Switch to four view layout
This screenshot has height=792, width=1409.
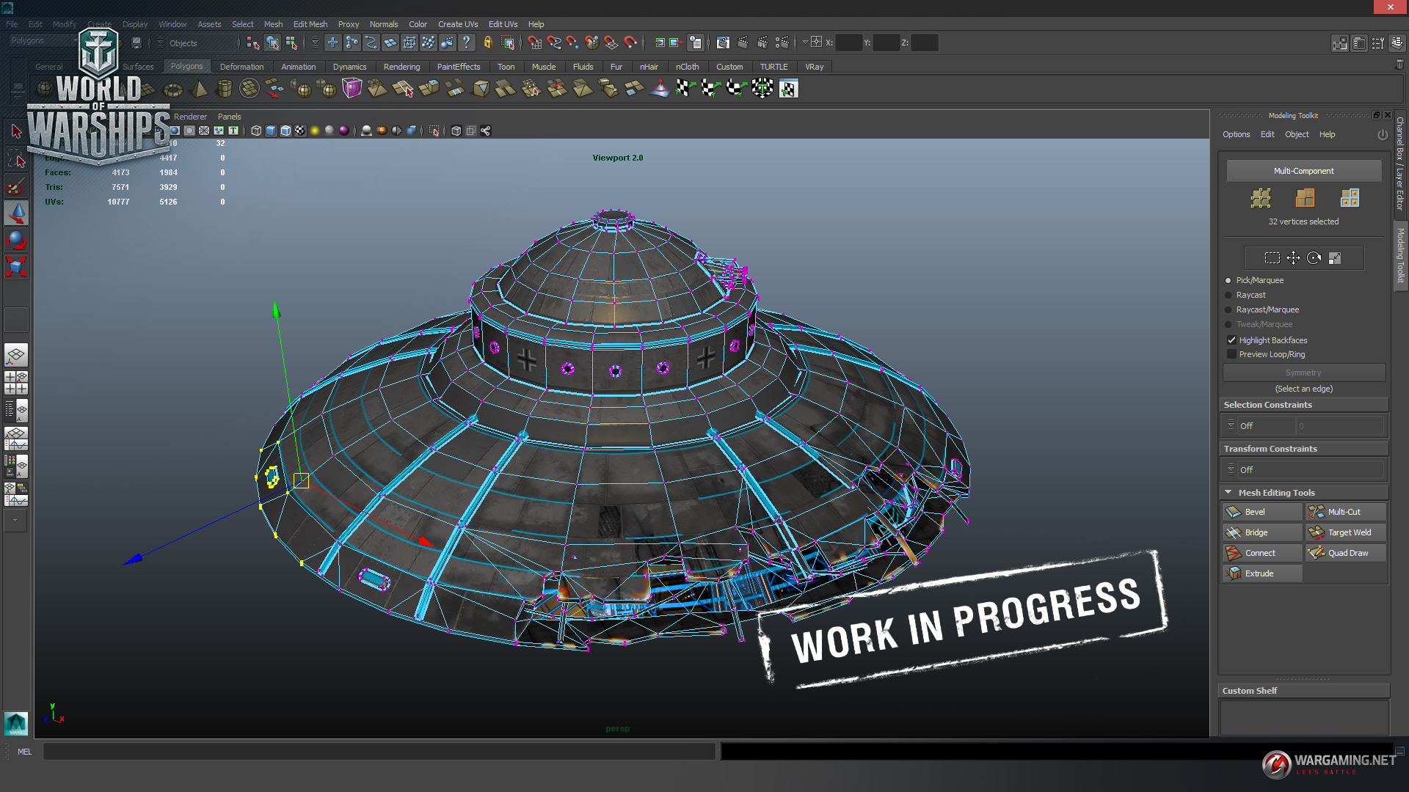pos(16,383)
